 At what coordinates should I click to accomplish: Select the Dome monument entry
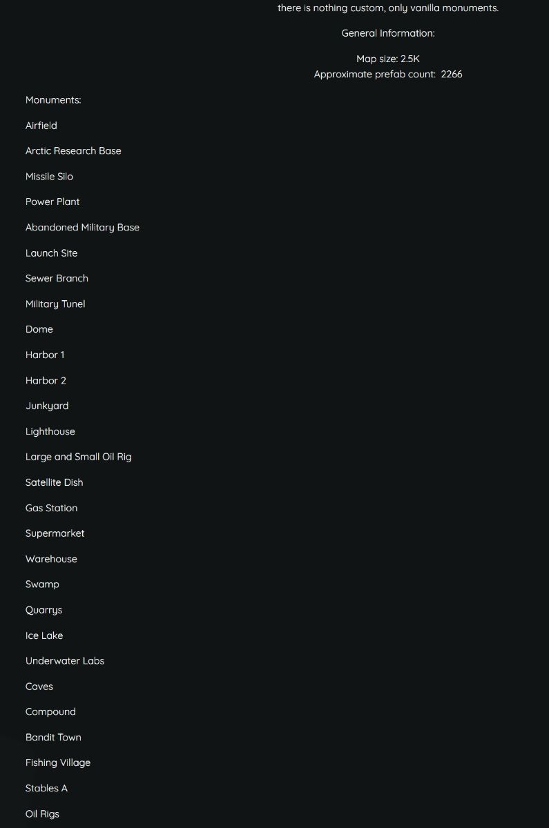click(x=39, y=329)
